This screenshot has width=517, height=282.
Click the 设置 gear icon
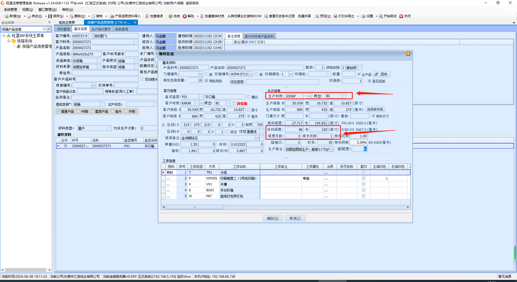pyautogui.click(x=364, y=16)
